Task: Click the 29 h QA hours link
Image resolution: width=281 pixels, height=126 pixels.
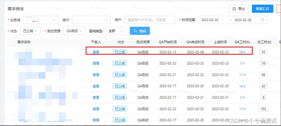Action: [x=242, y=52]
